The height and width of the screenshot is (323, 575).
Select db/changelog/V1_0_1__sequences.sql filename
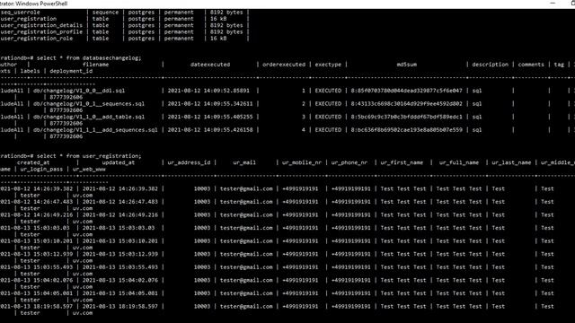coord(89,104)
